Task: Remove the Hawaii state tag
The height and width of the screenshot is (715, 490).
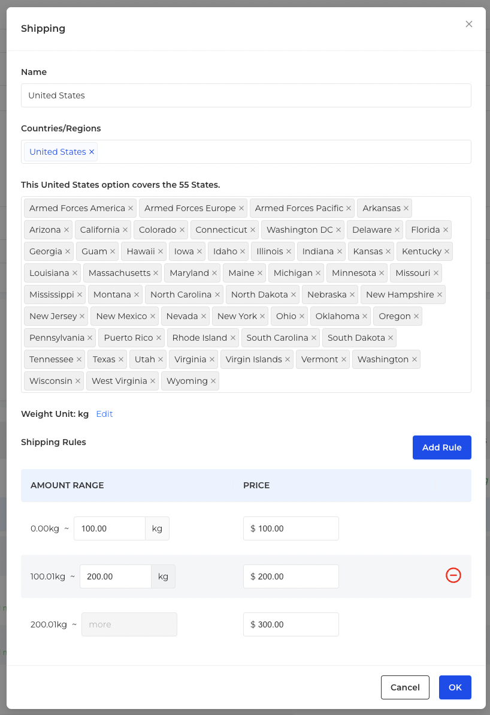Action: click(x=161, y=252)
